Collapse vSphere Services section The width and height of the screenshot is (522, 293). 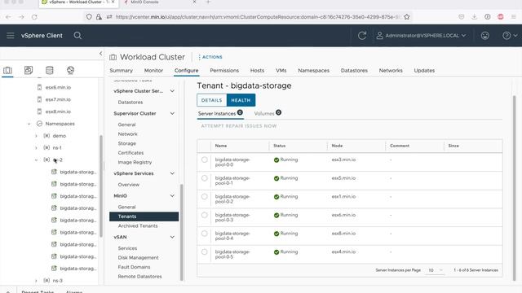(x=172, y=173)
